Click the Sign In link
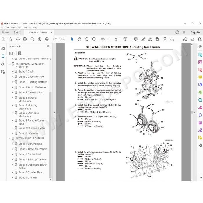This screenshot has height=203, width=203. pyautogui.click(x=195, y=32)
